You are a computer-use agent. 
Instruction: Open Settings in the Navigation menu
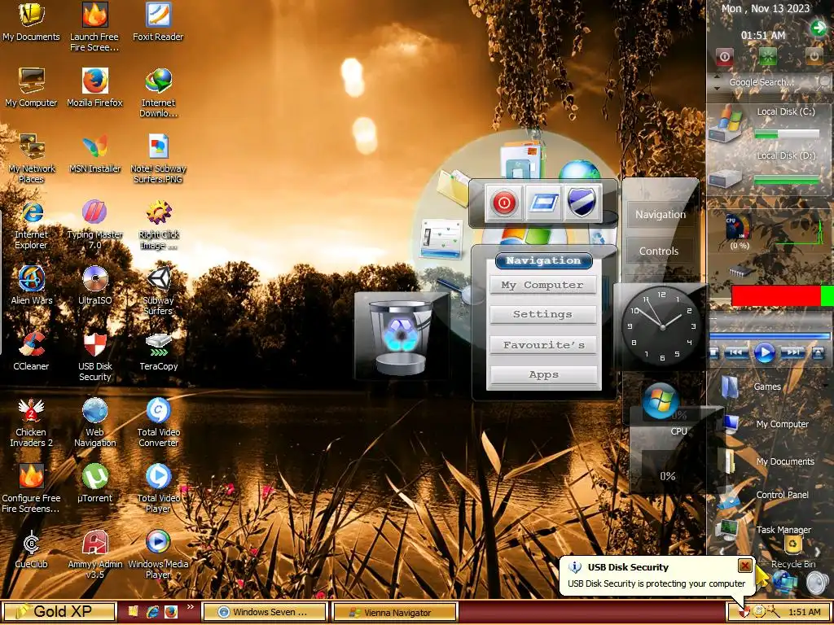543,314
